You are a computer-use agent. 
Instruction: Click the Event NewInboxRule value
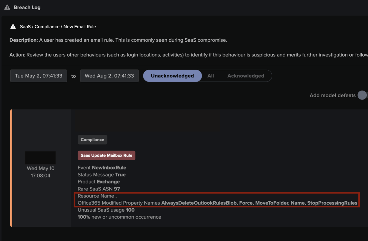point(102,167)
